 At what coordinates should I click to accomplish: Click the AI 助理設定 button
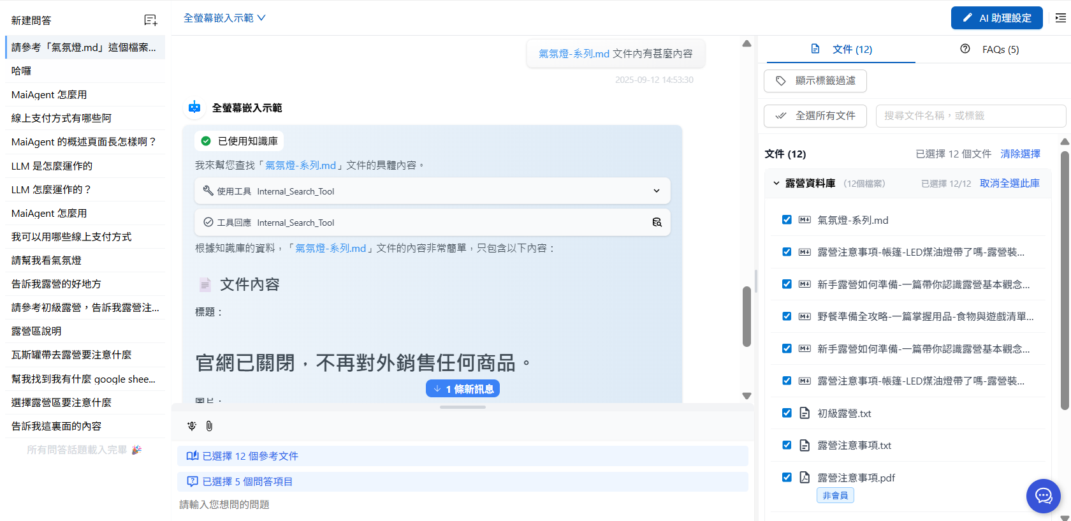point(996,18)
